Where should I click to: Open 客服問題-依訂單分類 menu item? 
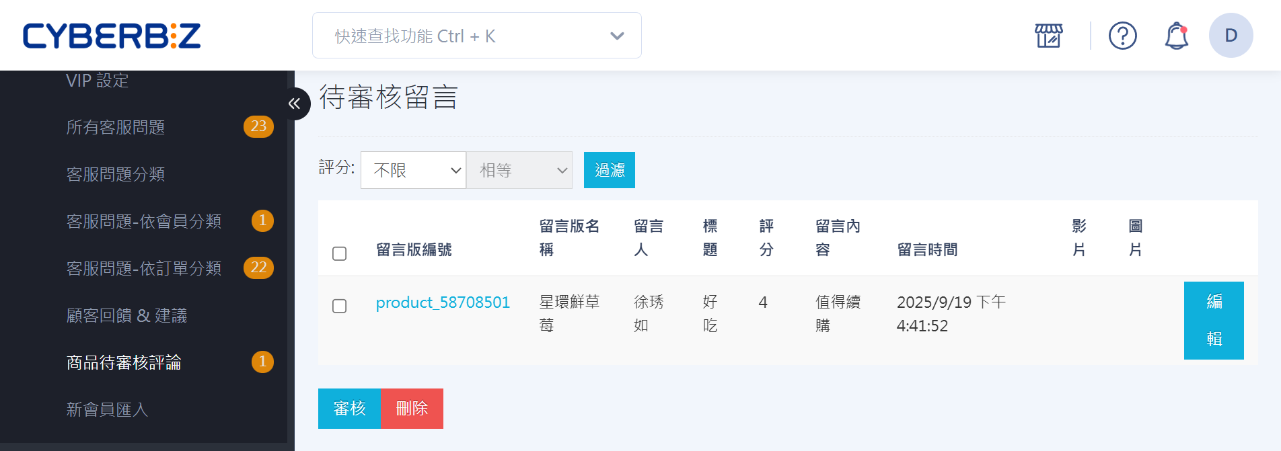pyautogui.click(x=144, y=268)
